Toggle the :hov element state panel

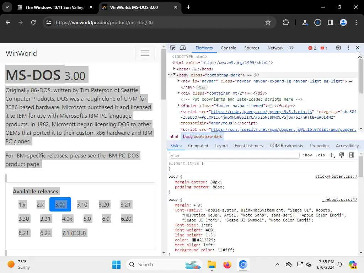click(307, 155)
